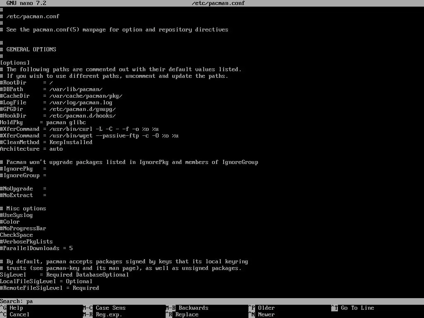Image resolution: width=424 pixels, height=318 pixels.
Task: Place cursor on the #HookDir line
Action: pyautogui.click(x=58, y=116)
